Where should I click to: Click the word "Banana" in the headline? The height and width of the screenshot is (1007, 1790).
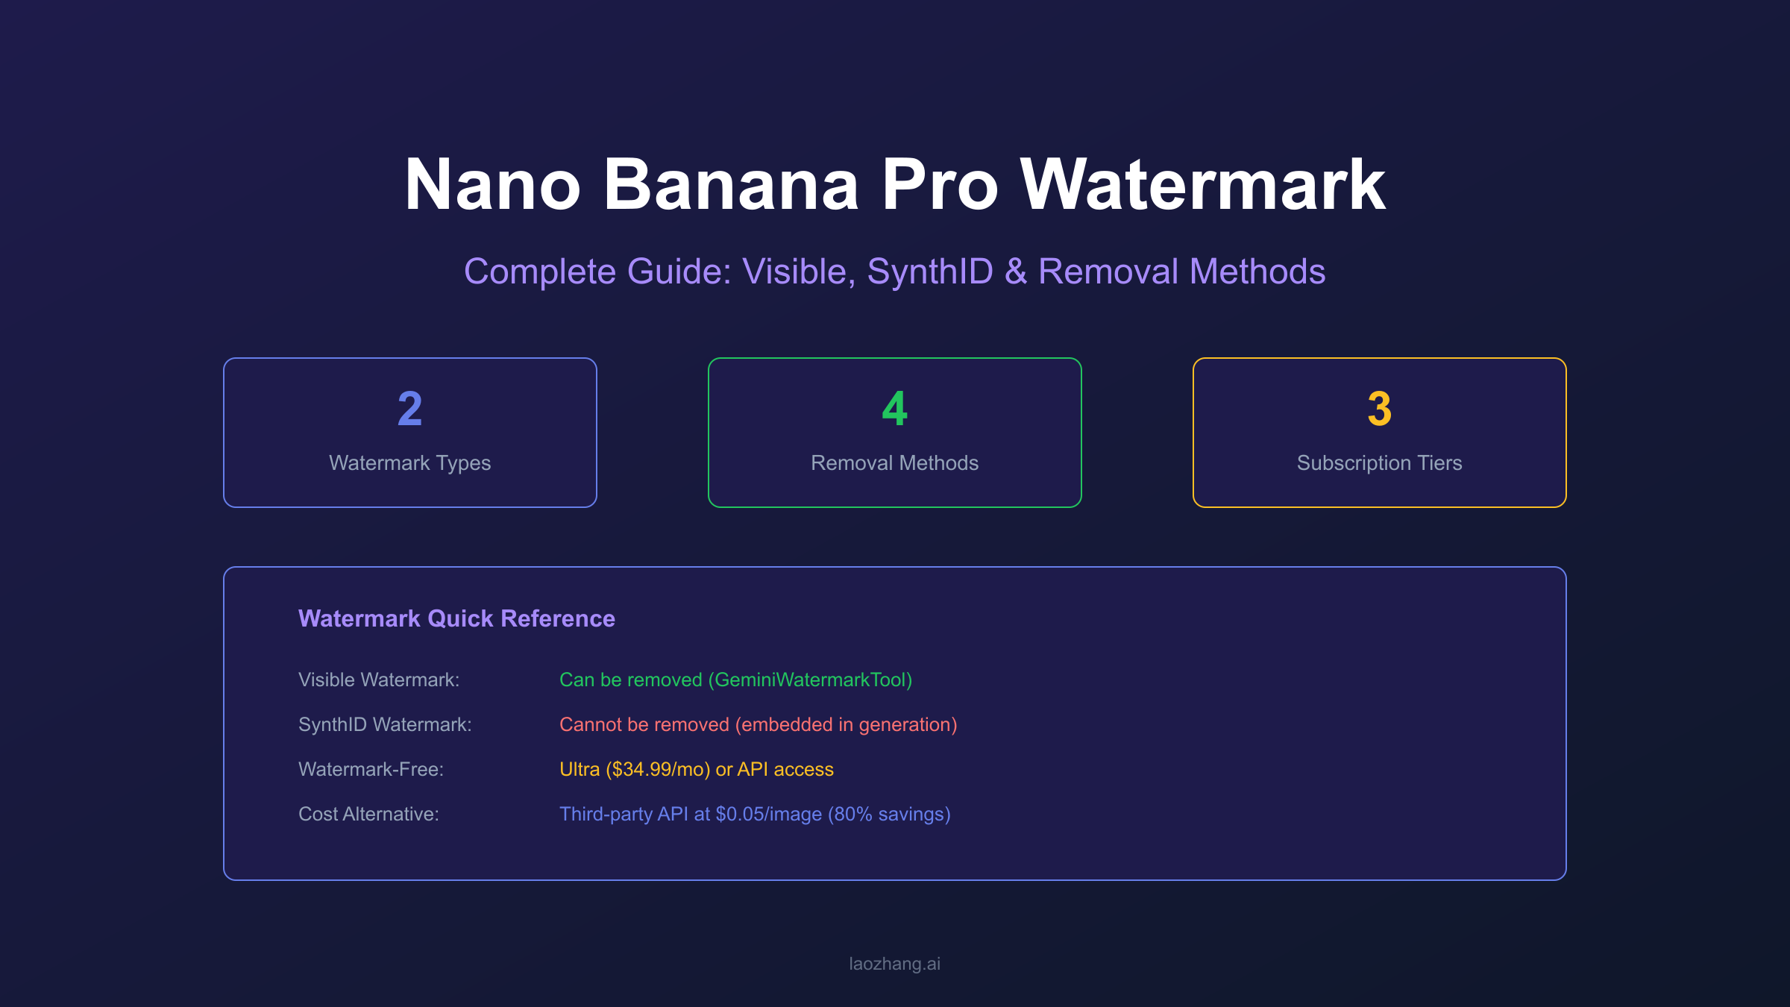pyautogui.click(x=731, y=185)
